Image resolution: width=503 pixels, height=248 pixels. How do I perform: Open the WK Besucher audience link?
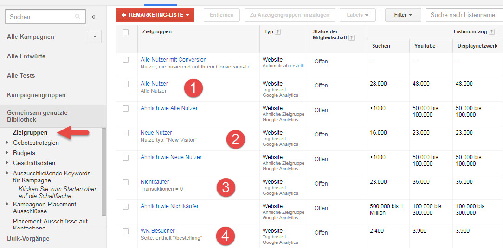[157, 231]
